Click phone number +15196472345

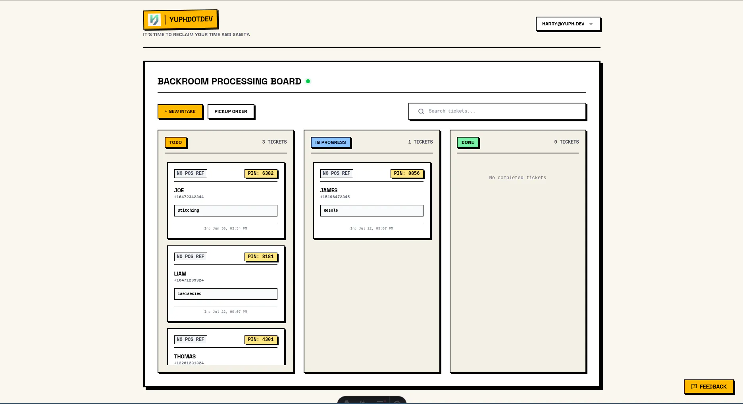(x=335, y=197)
